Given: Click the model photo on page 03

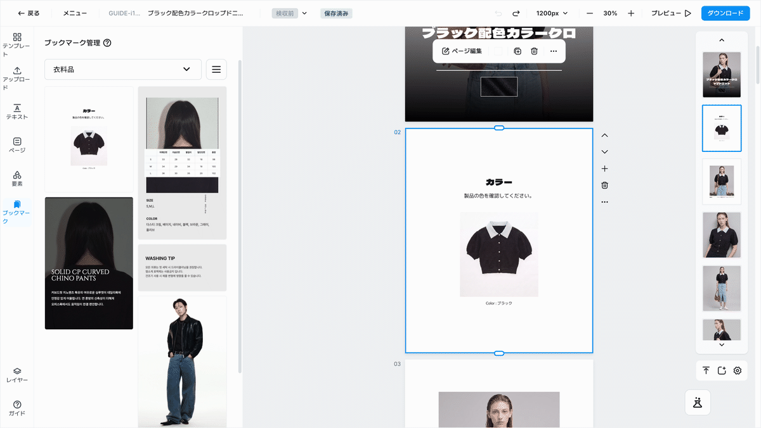Looking at the screenshot, I should click(499, 410).
